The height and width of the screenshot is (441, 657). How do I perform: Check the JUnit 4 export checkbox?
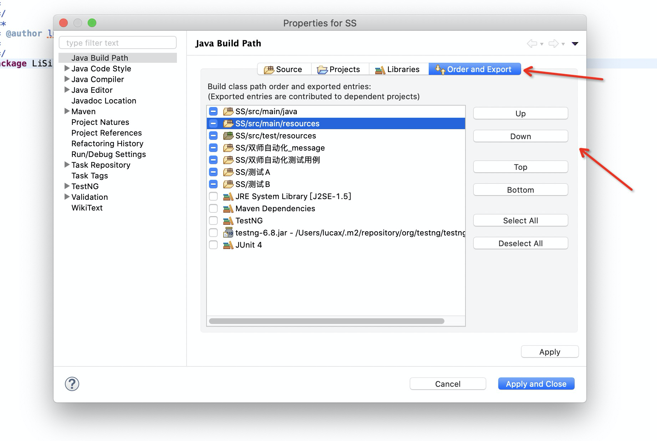pos(213,245)
